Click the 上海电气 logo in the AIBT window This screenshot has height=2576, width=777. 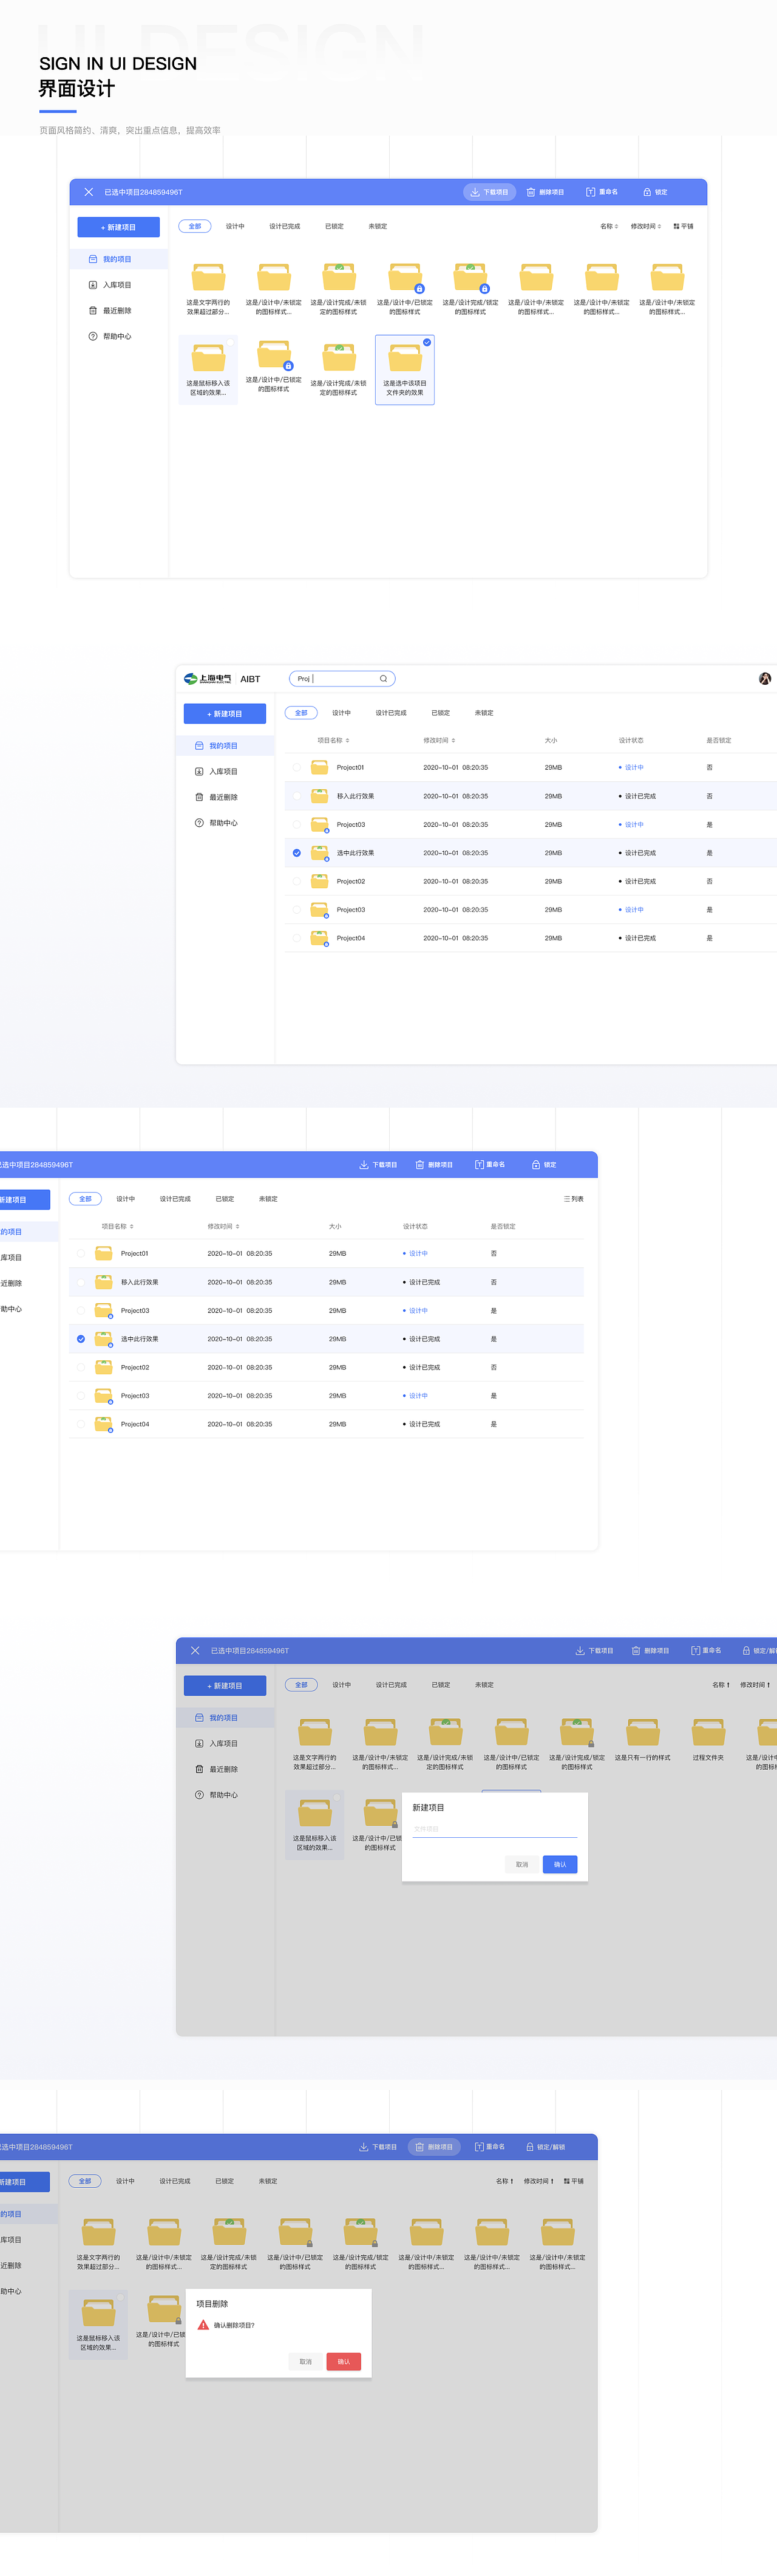[x=208, y=679]
